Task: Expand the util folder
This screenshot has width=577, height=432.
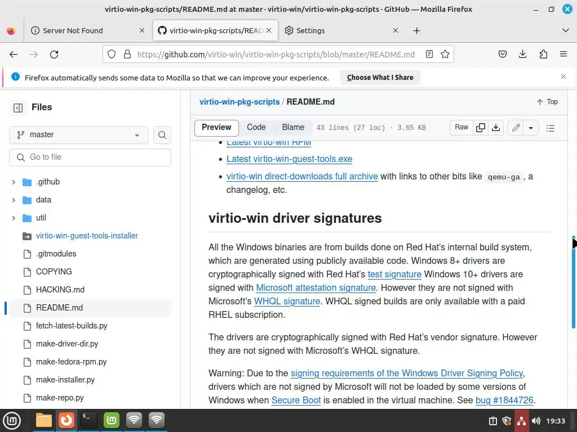Action: 14,218
